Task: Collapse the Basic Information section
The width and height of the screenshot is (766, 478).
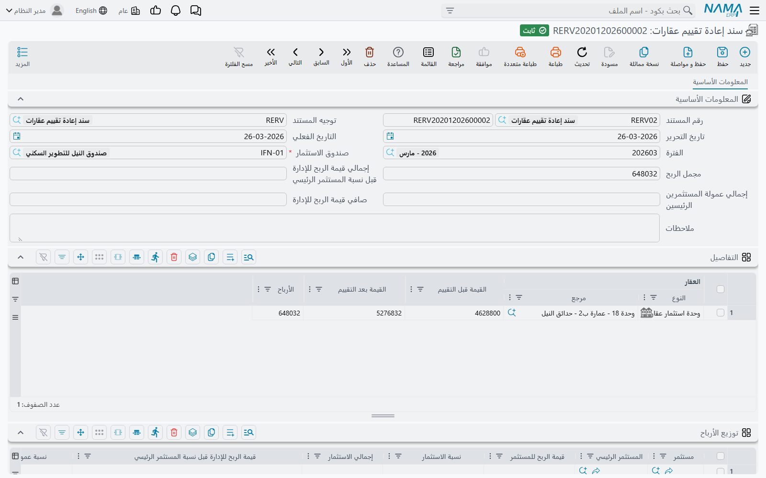Action: [x=21, y=99]
